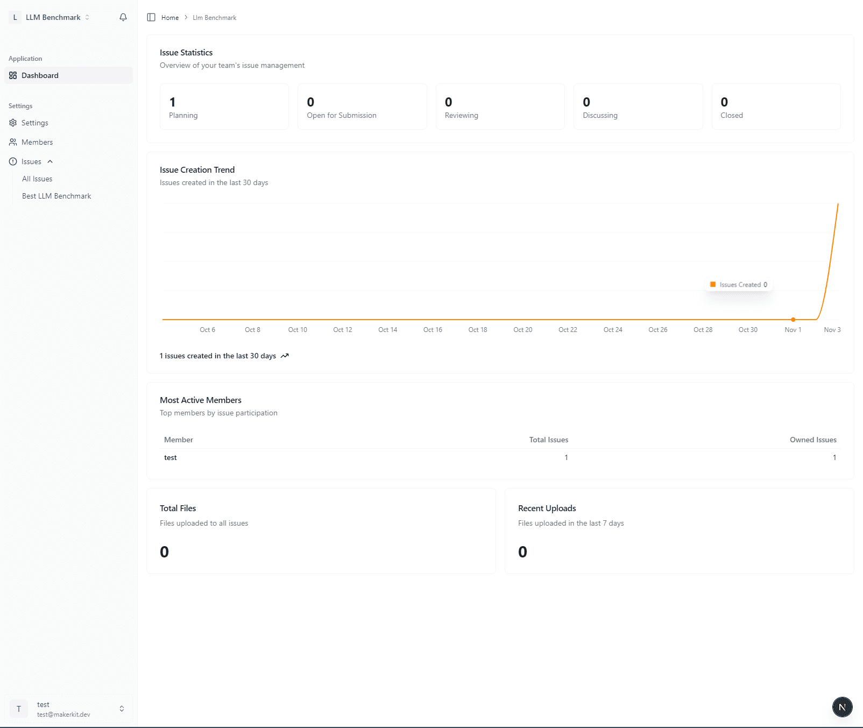The width and height of the screenshot is (863, 728).
Task: Click the Issues alert icon
Action: point(13,161)
